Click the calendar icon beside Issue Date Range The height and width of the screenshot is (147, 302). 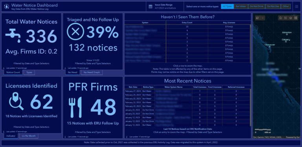151,7
